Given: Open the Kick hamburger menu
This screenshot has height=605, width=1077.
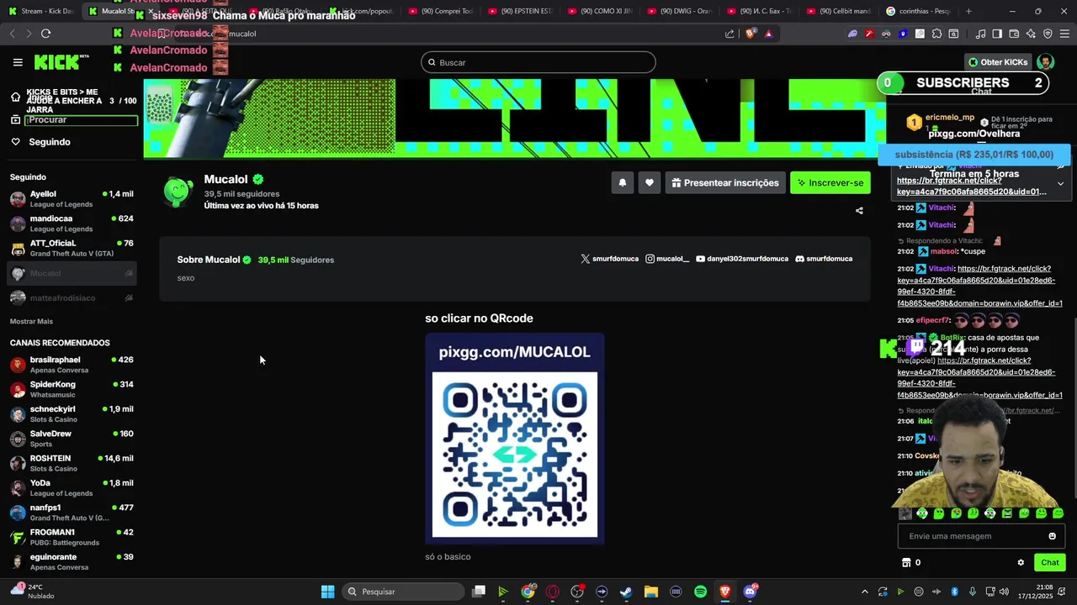Looking at the screenshot, I should pos(18,62).
